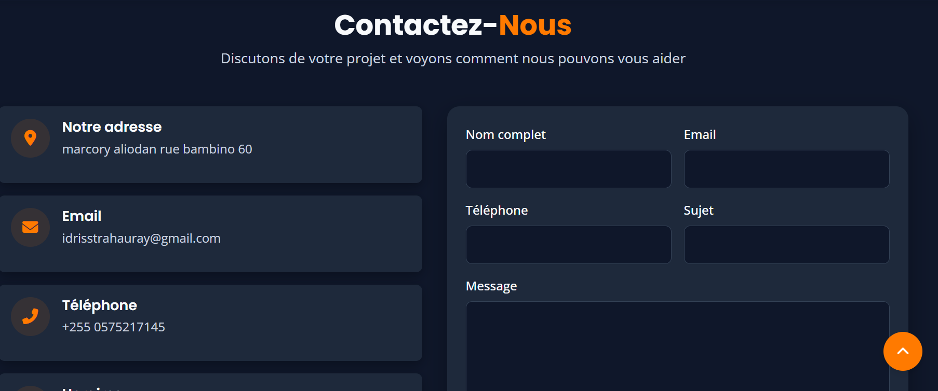Click the "Notre adresse" card title

coord(112,127)
